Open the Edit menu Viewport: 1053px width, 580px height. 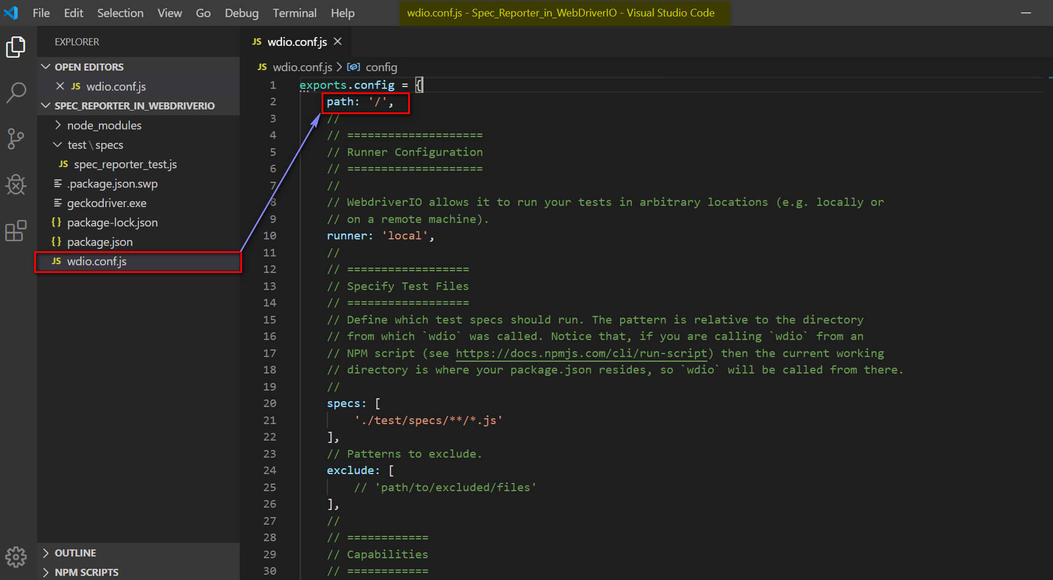click(74, 13)
